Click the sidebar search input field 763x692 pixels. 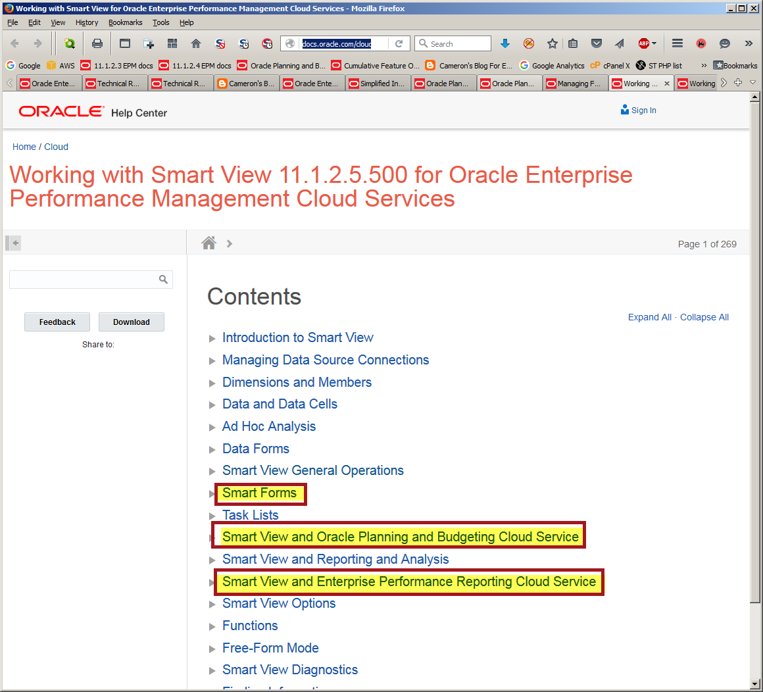click(x=91, y=280)
